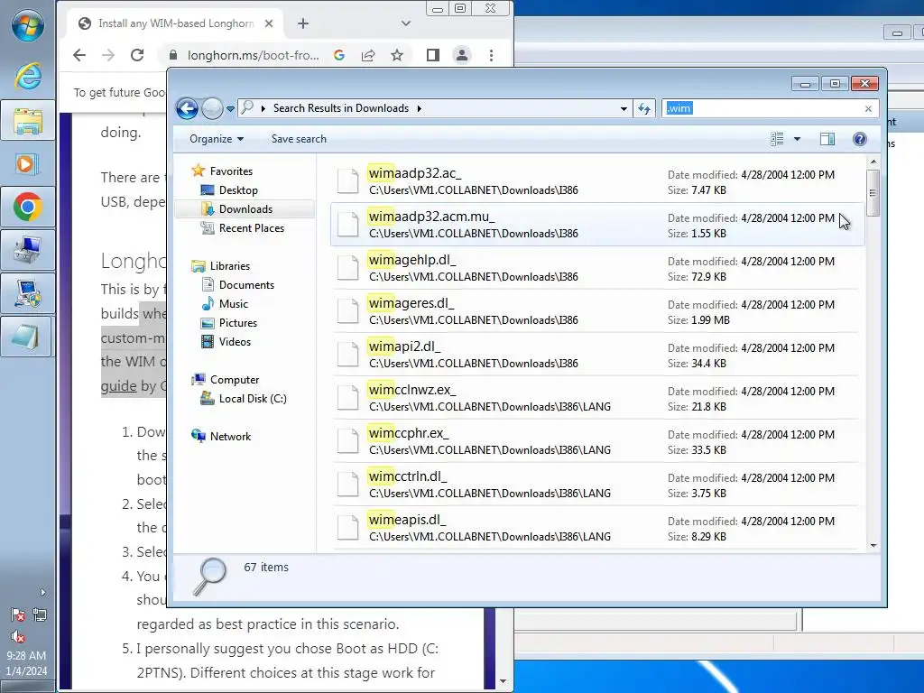924x693 pixels.
Task: Reload the Chrome page
Action: pyautogui.click(x=137, y=55)
